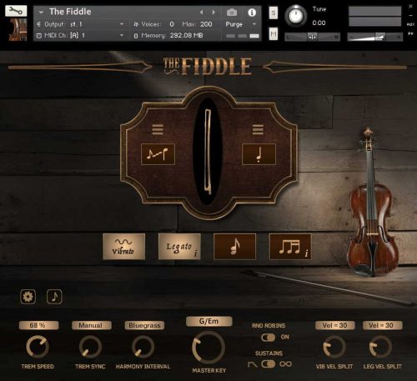Click the bow in center oval
This screenshot has width=417, height=381.
point(208,152)
